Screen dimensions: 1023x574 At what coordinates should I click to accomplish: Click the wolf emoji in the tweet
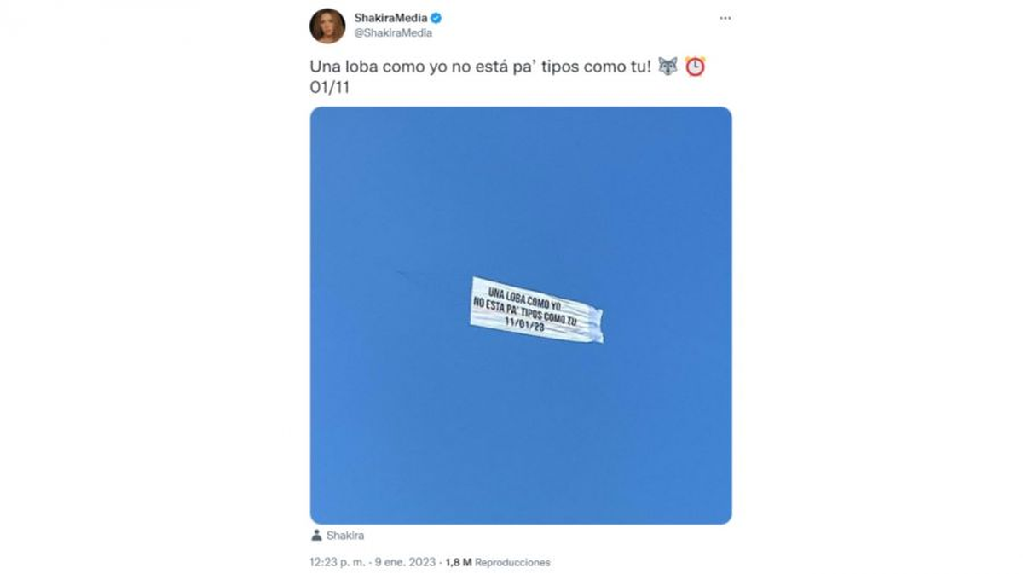tap(668, 67)
